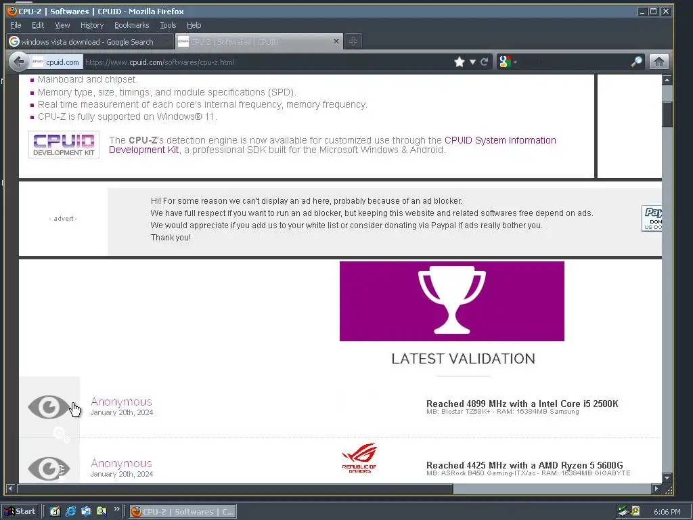
Task: Go to the Home page button
Action: coord(658,62)
